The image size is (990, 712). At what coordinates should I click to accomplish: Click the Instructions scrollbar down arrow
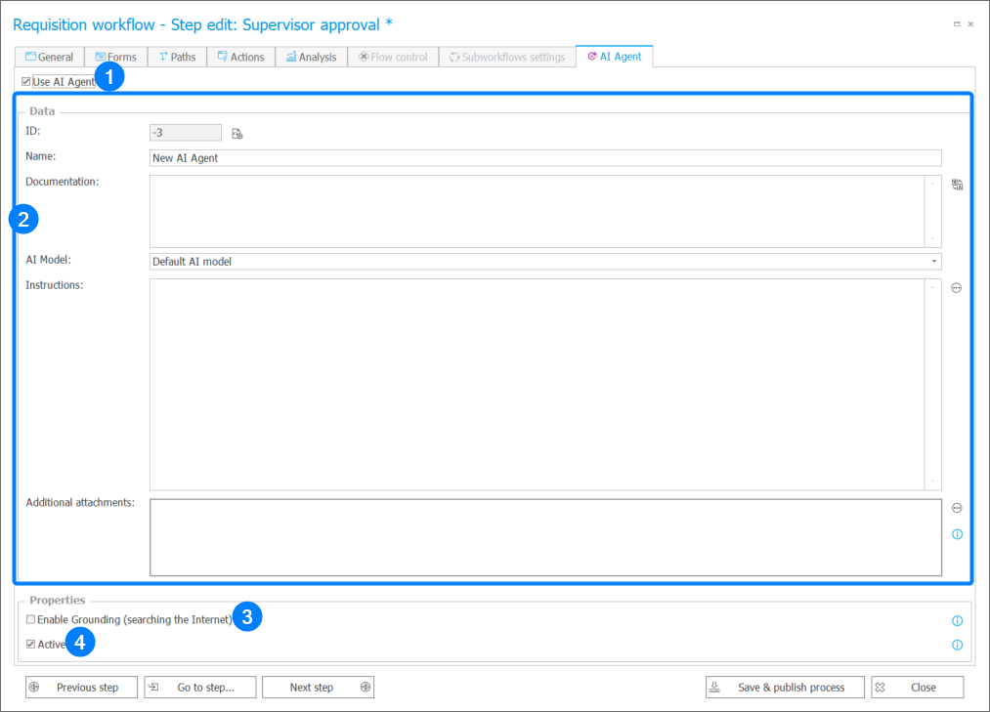pyautogui.click(x=932, y=482)
